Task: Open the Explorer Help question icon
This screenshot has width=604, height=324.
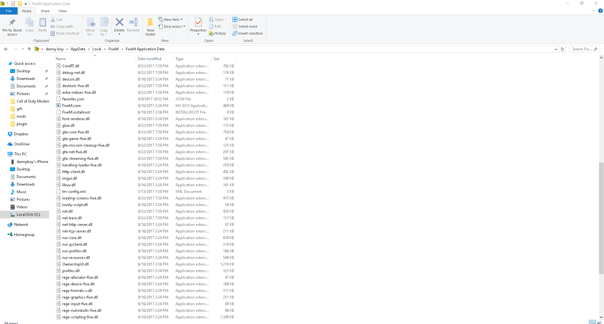Action: 600,11
